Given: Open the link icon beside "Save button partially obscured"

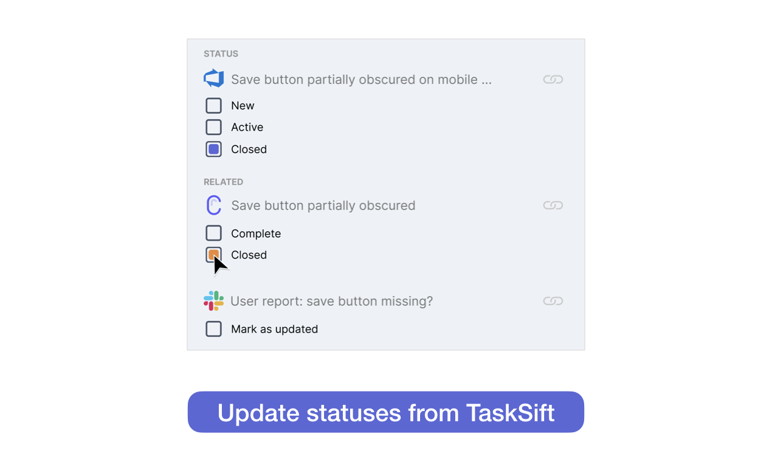Looking at the screenshot, I should pos(553,205).
